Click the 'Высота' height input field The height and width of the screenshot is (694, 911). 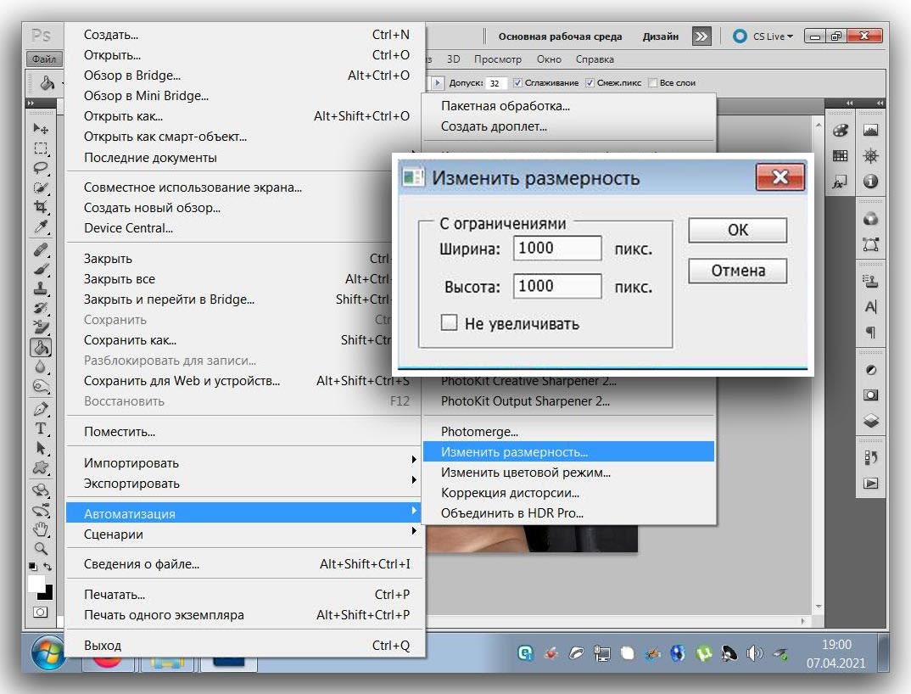(x=556, y=286)
